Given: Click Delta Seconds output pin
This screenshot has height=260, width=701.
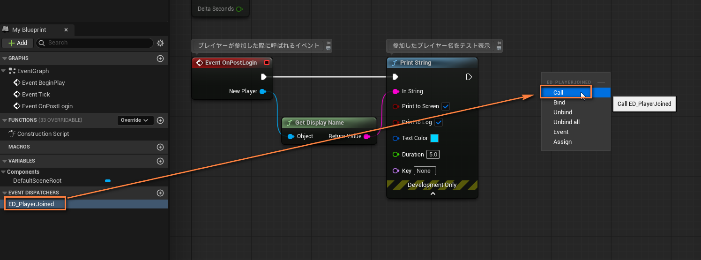Looking at the screenshot, I should tap(240, 9).
